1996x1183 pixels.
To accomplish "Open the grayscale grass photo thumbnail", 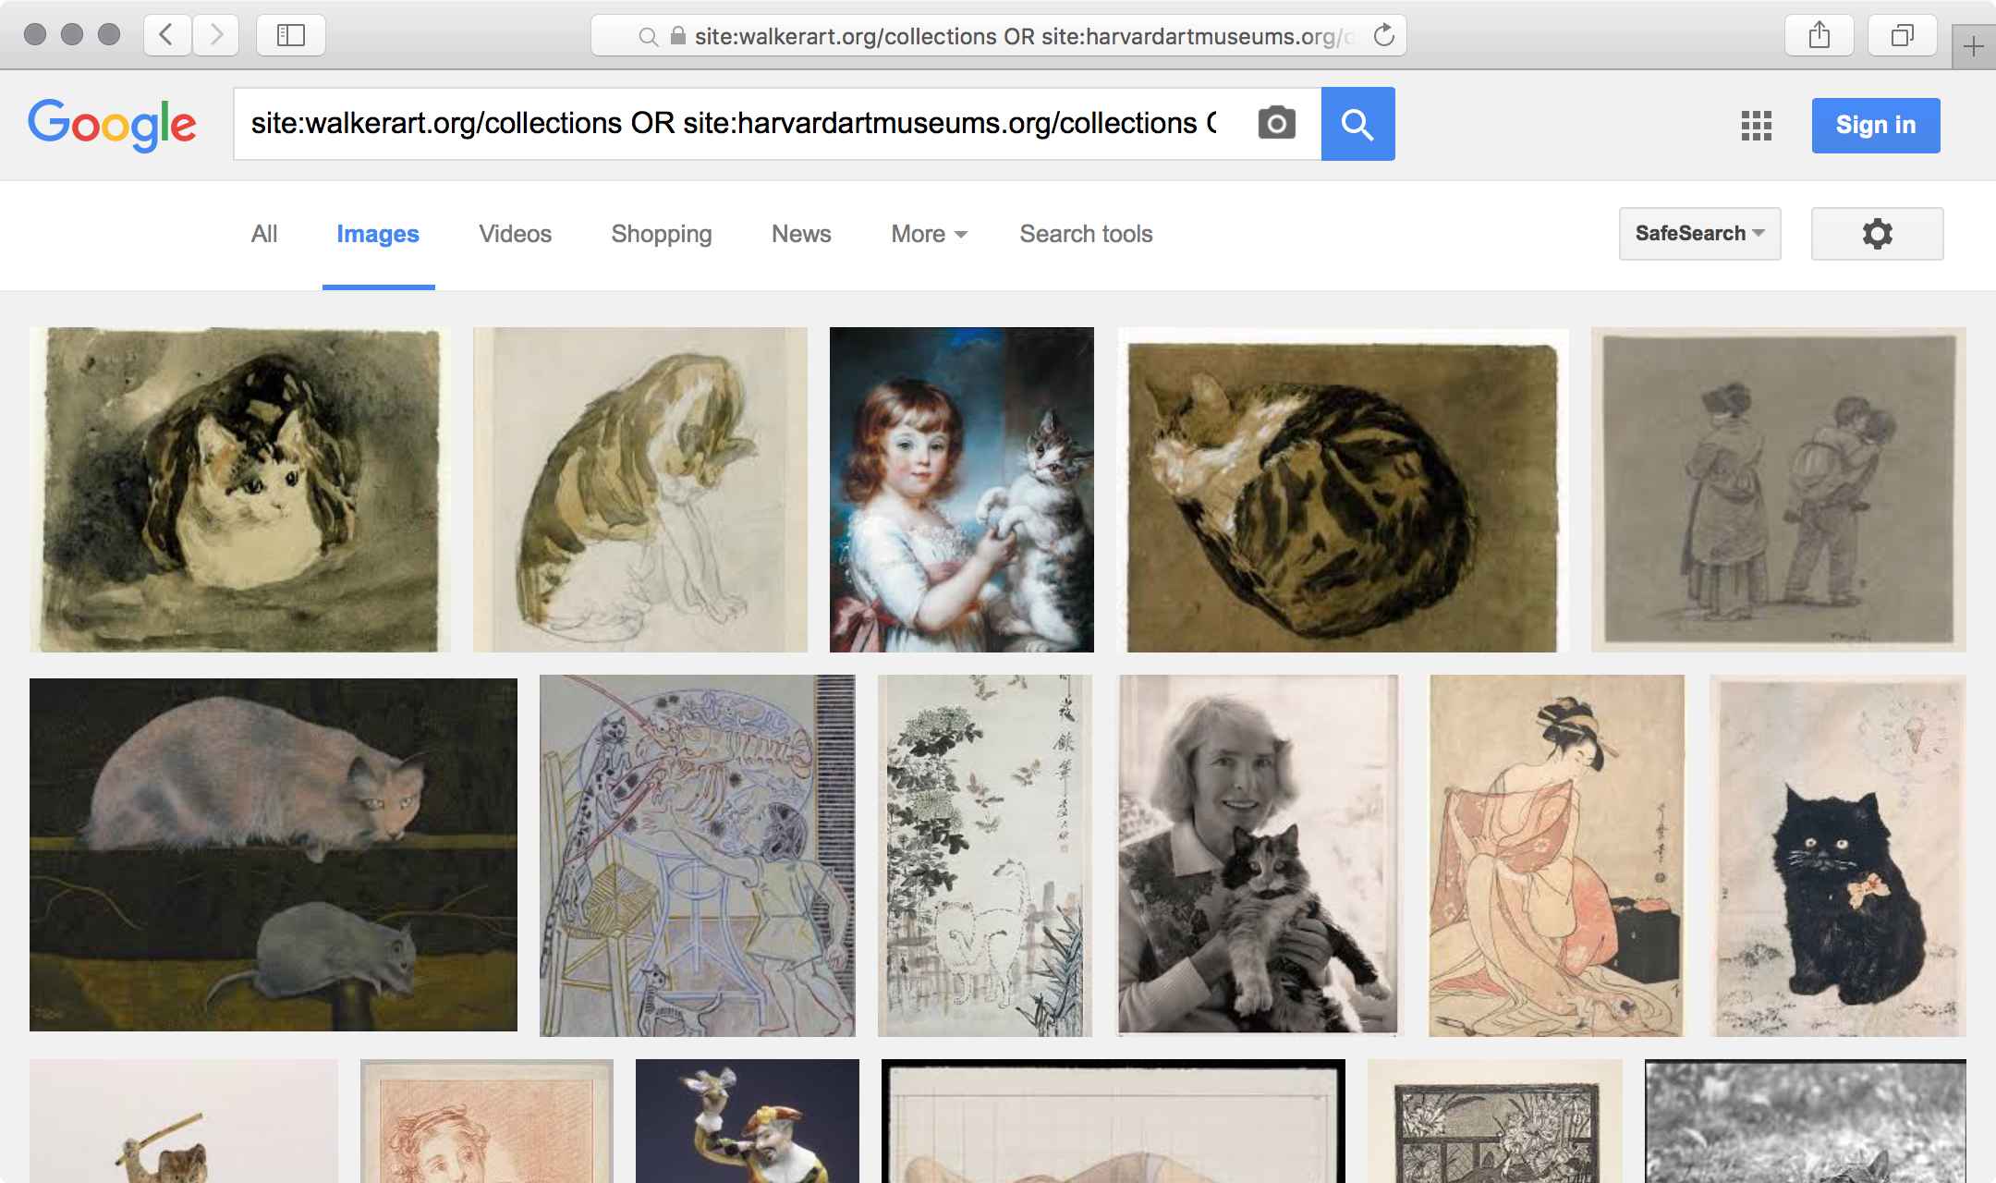I will [1806, 1121].
